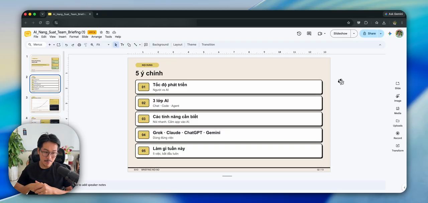Viewport: 428px width, 203px height.
Task: Expand new slide layout dropdown arrow
Action: 54,45
